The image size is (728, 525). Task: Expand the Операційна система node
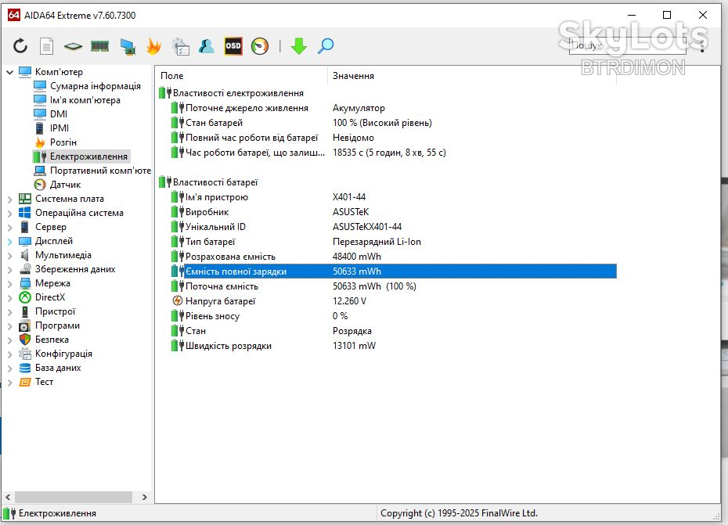(x=9, y=213)
